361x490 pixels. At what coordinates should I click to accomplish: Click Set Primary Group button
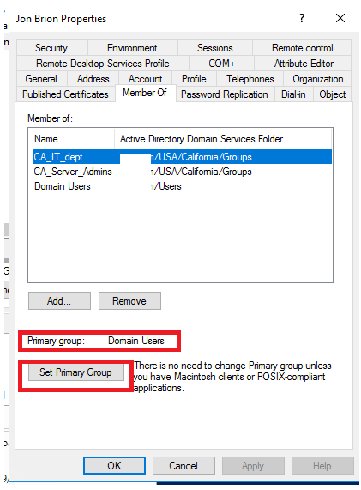pyautogui.click(x=75, y=372)
